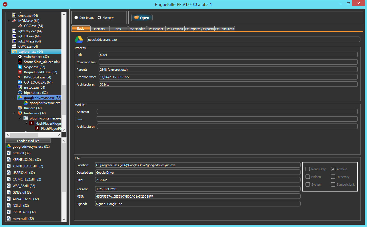
Task: Click the igfxEM.exe icon
Action: (x=14, y=41)
